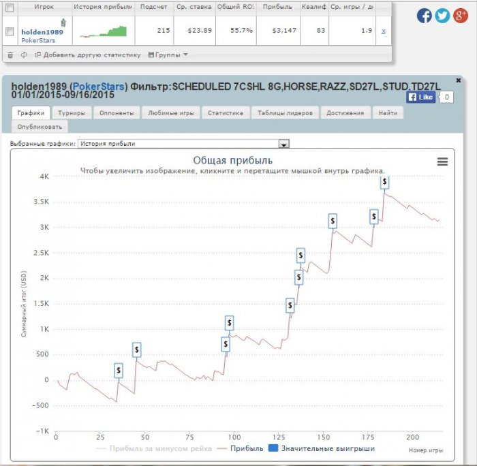Expand the Группы dropdown
This screenshot has width=477, height=466.
[168, 55]
